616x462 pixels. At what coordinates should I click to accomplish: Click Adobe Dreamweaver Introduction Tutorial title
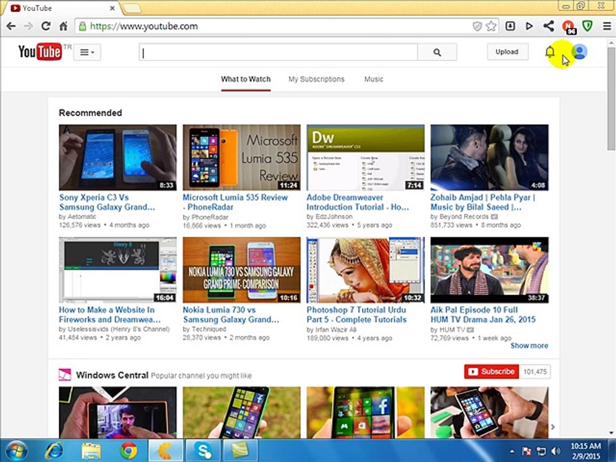click(x=357, y=202)
